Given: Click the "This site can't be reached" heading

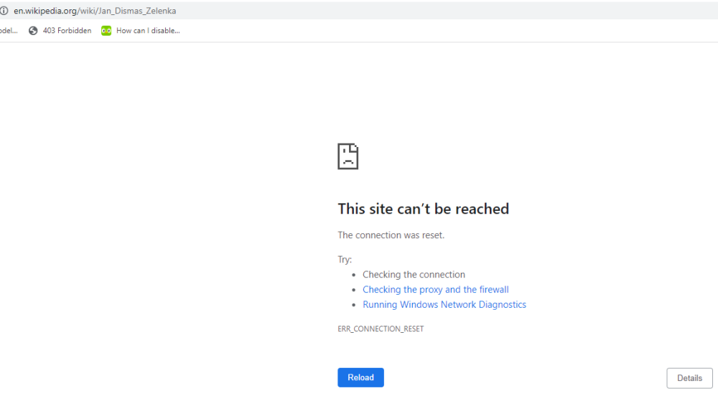Looking at the screenshot, I should point(423,209).
